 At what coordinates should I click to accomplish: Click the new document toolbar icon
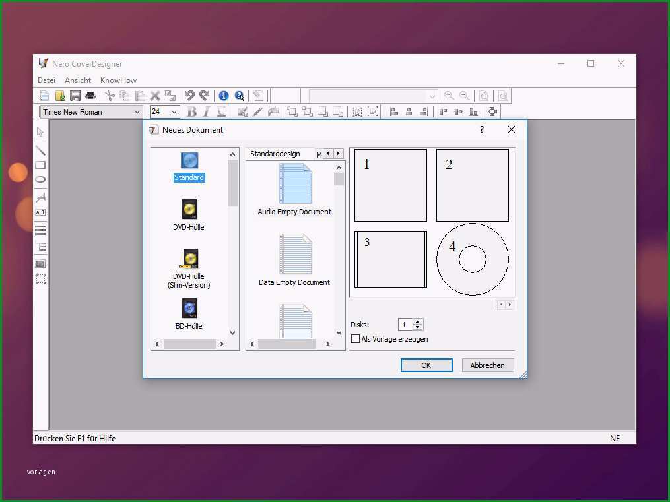coord(44,96)
